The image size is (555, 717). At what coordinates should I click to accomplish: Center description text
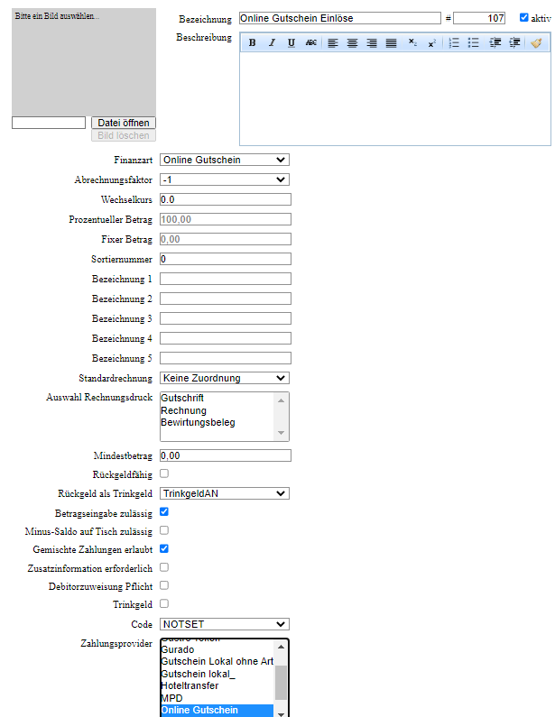(x=352, y=43)
